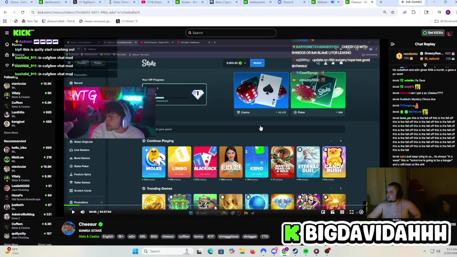Viewport: 457px width, 257px height.
Task: Show hidden system tray icons
Action: tap(425, 251)
